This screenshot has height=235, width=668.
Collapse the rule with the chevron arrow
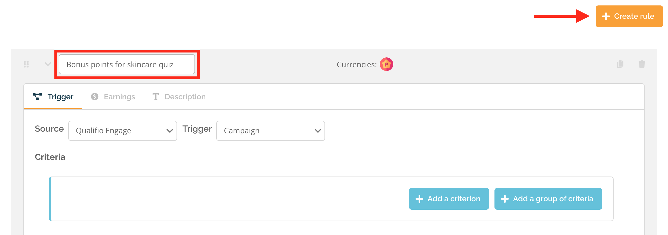48,64
